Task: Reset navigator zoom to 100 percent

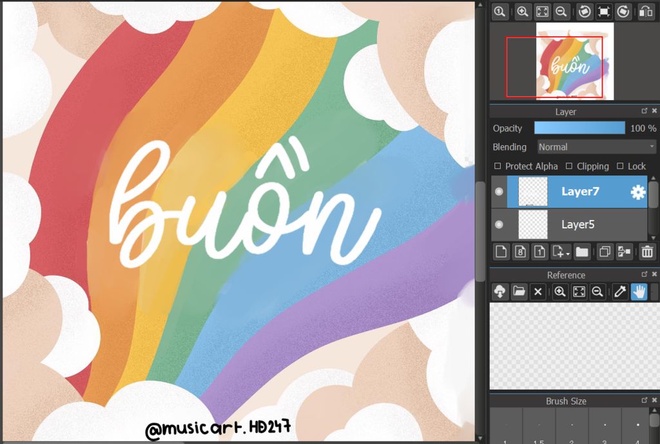Action: [500, 12]
